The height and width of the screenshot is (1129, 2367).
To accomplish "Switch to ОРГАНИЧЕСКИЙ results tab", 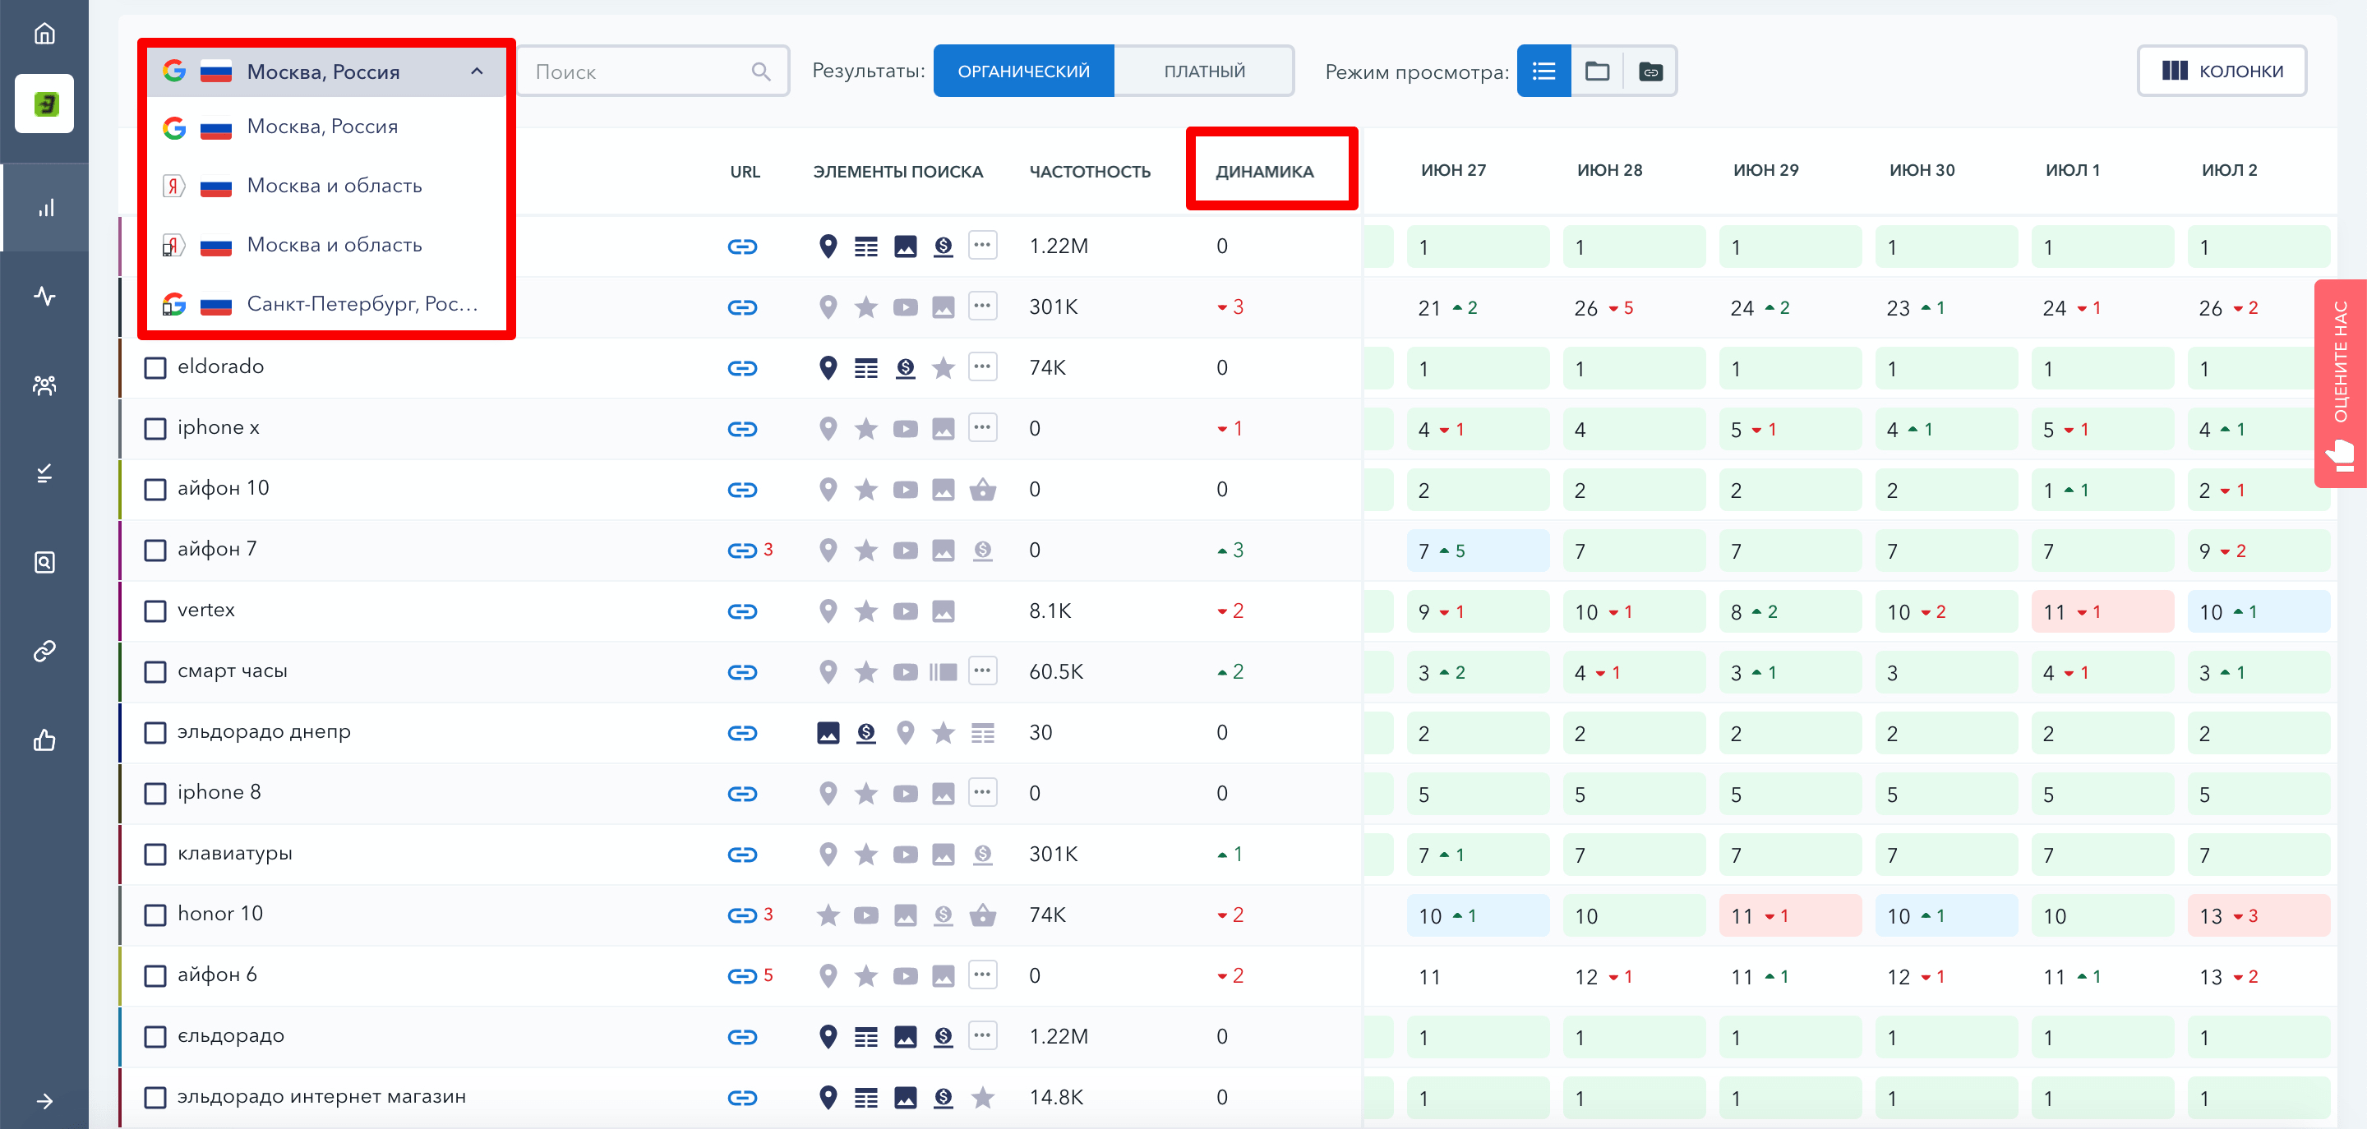I will [1023, 71].
